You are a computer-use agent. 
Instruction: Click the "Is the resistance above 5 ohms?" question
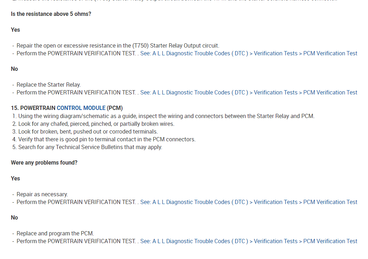[51, 14]
